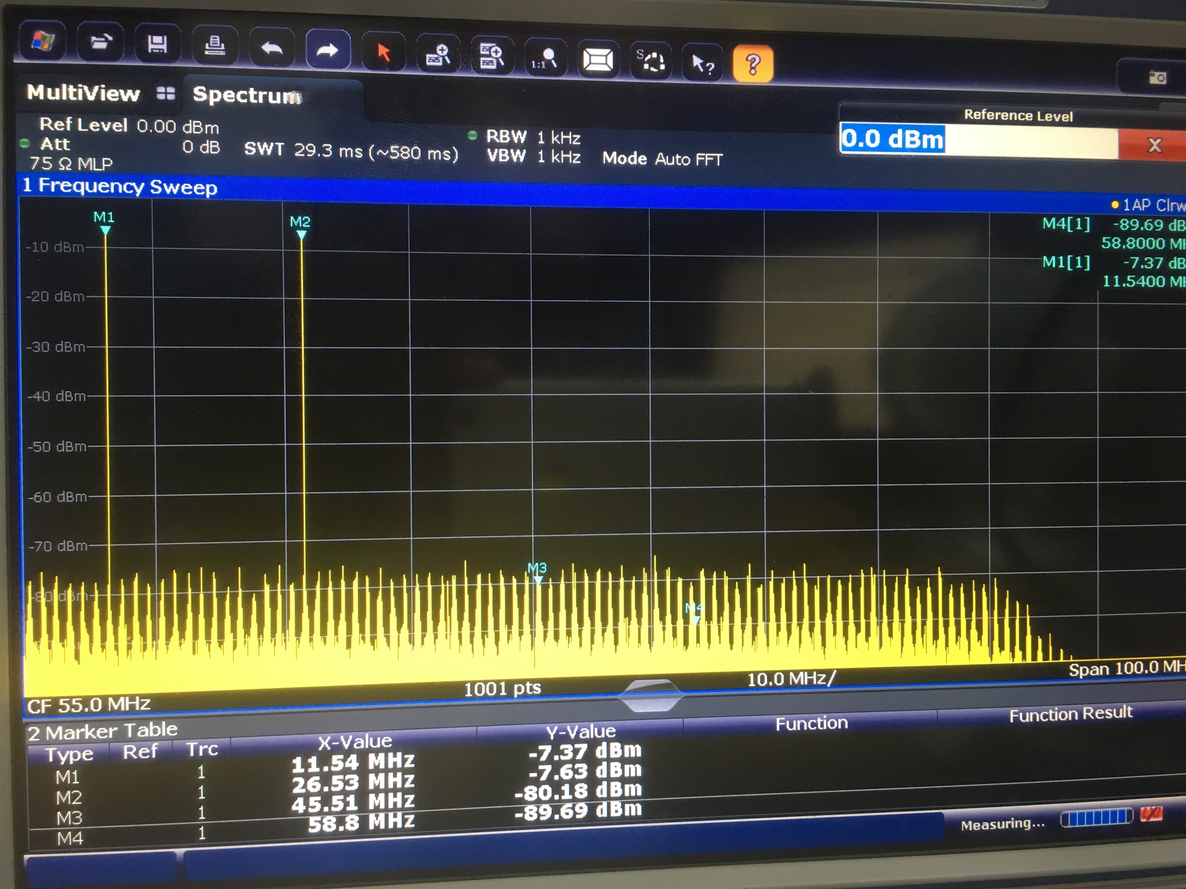
Task: Close the Reference Level input dialog
Action: (x=1154, y=145)
